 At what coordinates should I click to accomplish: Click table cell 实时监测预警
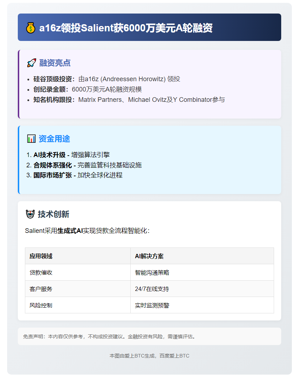[202, 305]
